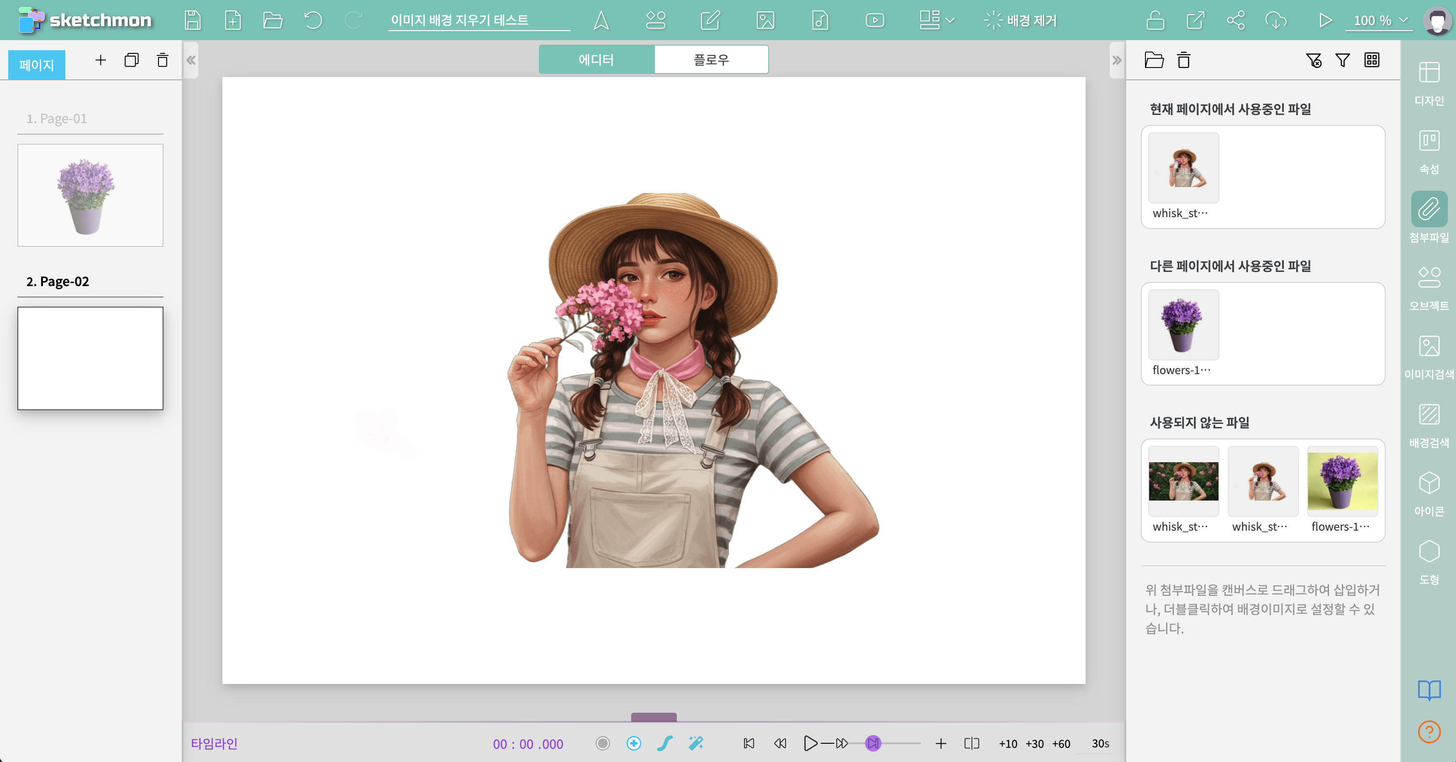
Task: Select the Page-01 flower pot thumbnail
Action: click(x=90, y=195)
